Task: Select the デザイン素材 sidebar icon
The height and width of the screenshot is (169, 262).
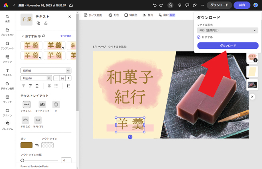Action: (x=7, y=85)
